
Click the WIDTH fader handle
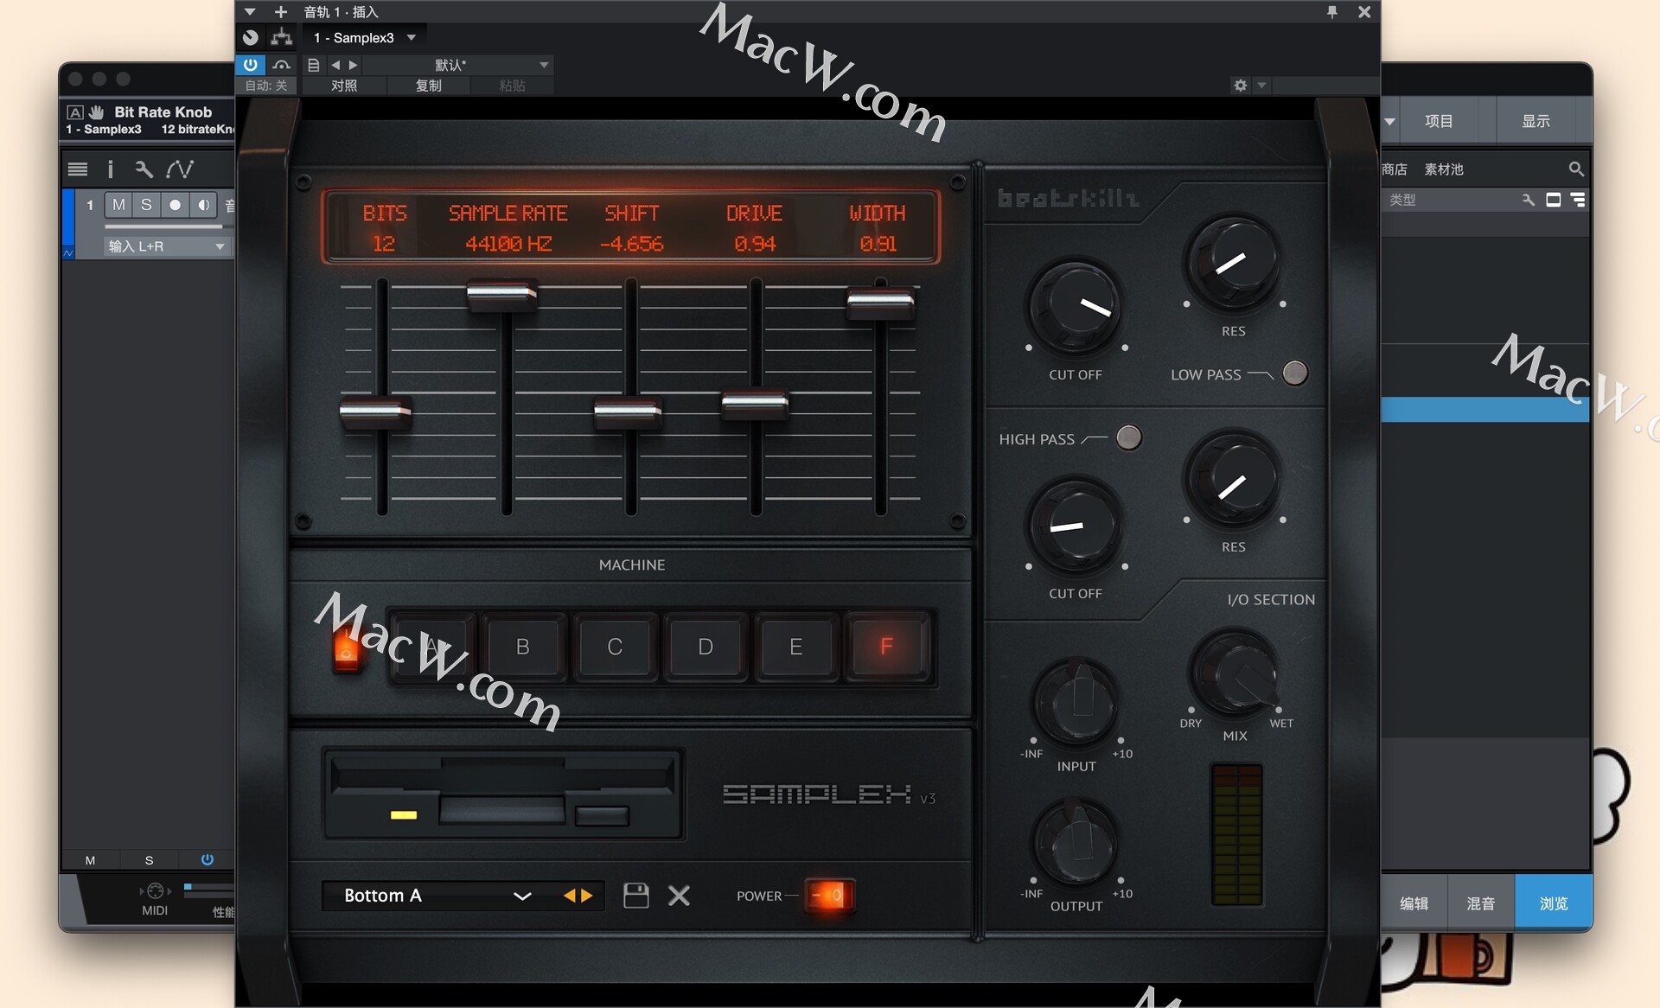coord(881,303)
